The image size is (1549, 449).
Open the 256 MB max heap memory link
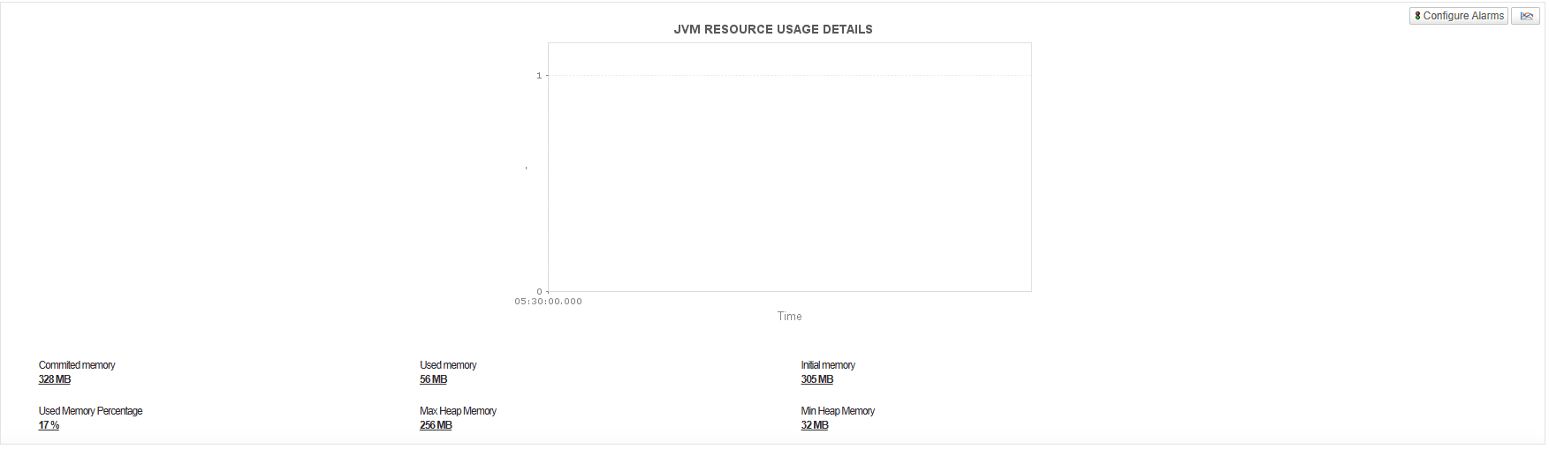click(x=436, y=425)
